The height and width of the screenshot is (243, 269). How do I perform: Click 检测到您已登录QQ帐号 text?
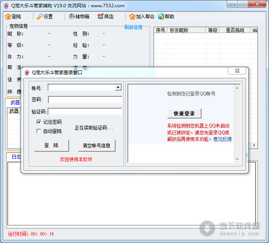pyautogui.click(x=191, y=93)
